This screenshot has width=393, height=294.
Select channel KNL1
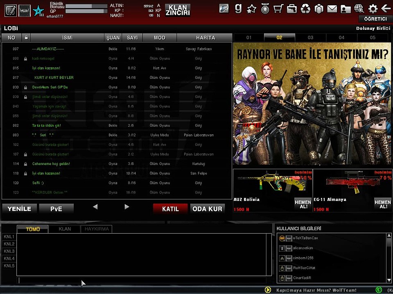coord(9,236)
